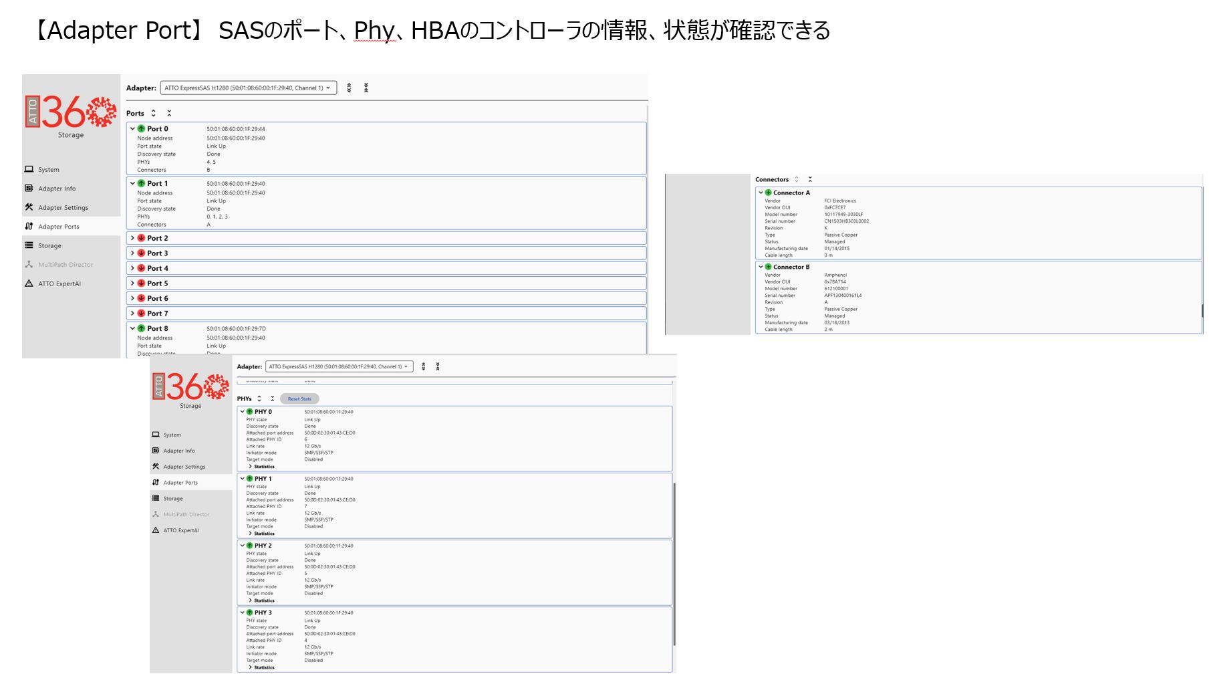This screenshot has height=682, width=1209.
Task: Go to Storage in the top sidebar
Action: click(x=49, y=246)
